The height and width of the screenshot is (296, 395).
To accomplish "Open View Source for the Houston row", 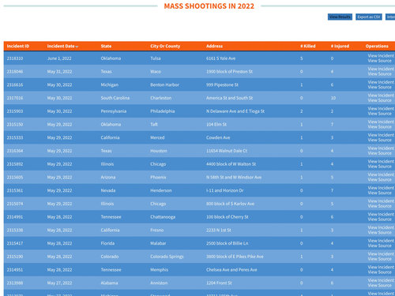I will point(379,153).
